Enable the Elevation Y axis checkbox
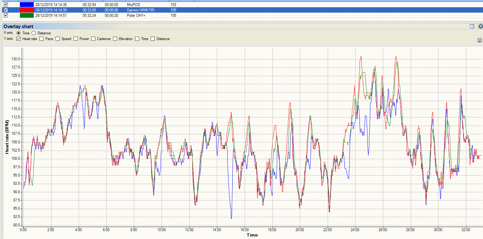Screen dimensions: 483x239 [115, 39]
